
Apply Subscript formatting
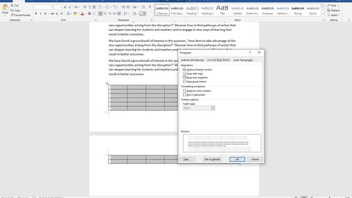click(x=57, y=14)
